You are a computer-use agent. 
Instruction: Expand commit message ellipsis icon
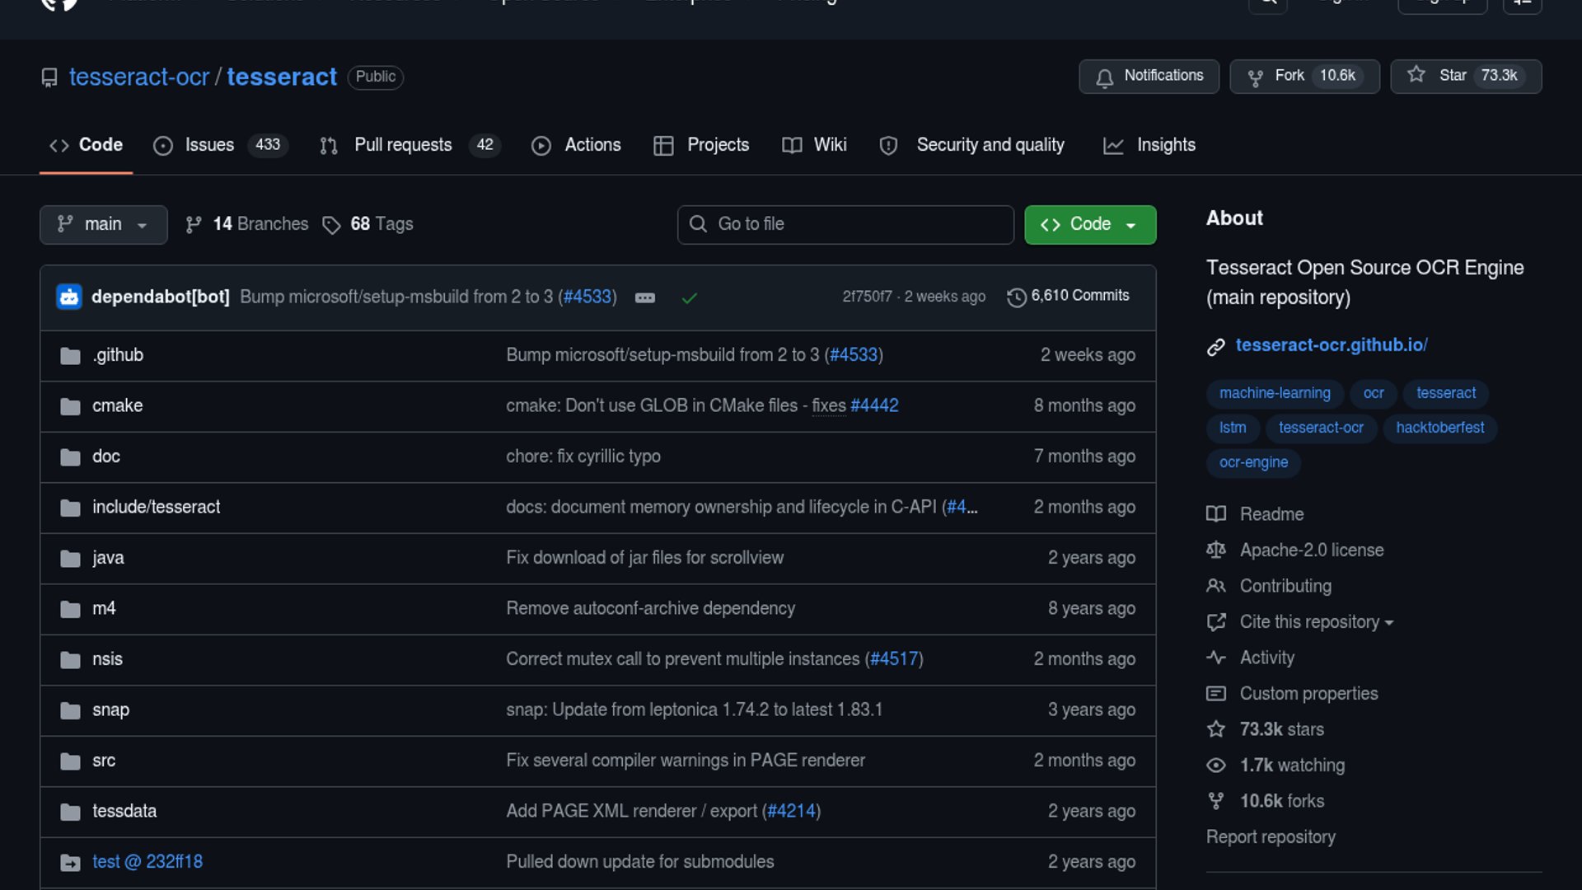coord(645,297)
